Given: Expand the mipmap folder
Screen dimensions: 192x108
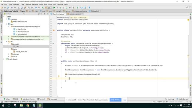Looking at the screenshot, I should pos(9,54).
